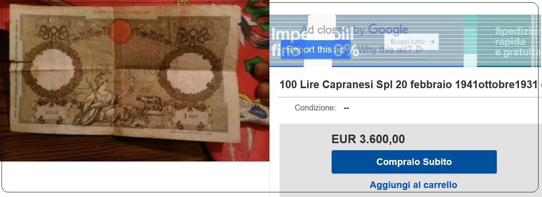Click the arrow icon beside Scopri tutto
Image resolution: width=542 pixels, height=197 pixels.
pyautogui.click(x=432, y=42)
